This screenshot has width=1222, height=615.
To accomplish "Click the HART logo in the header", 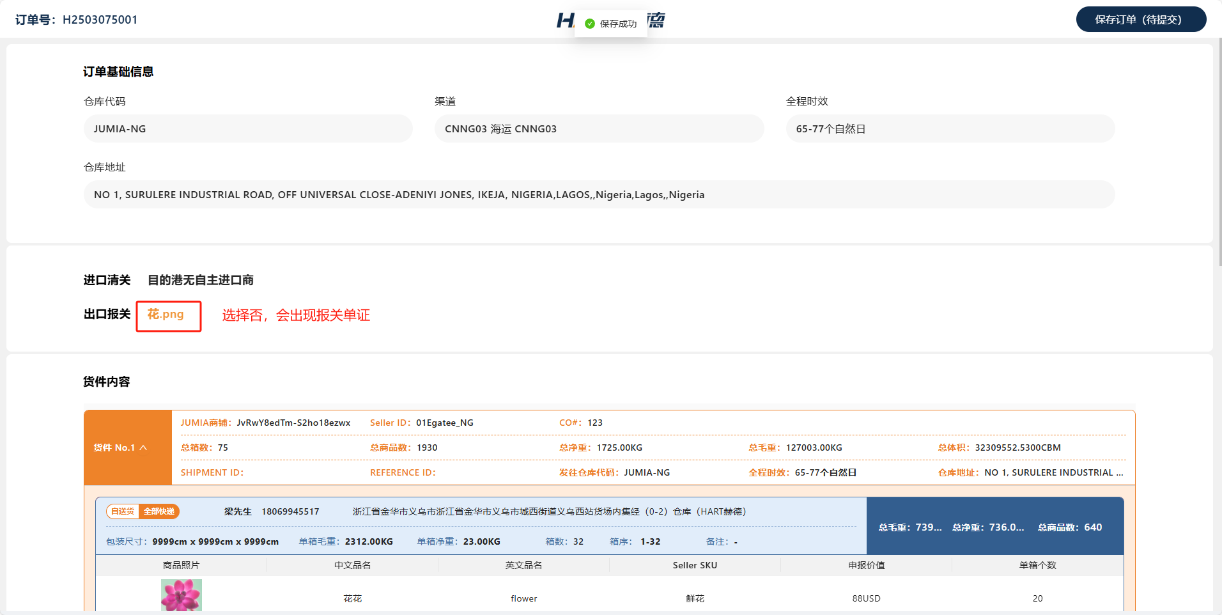I will point(566,20).
